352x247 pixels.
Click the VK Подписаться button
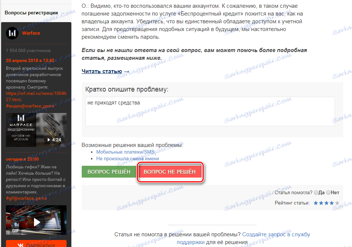pos(36,244)
